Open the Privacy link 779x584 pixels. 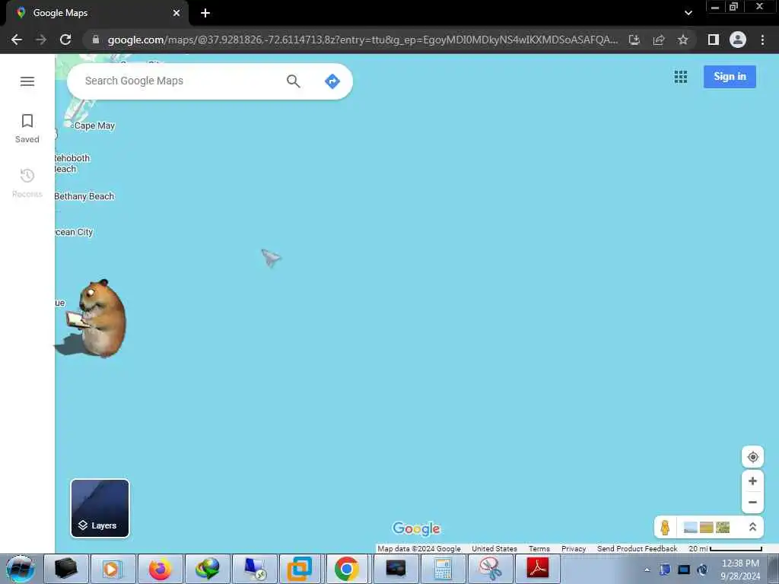click(574, 549)
